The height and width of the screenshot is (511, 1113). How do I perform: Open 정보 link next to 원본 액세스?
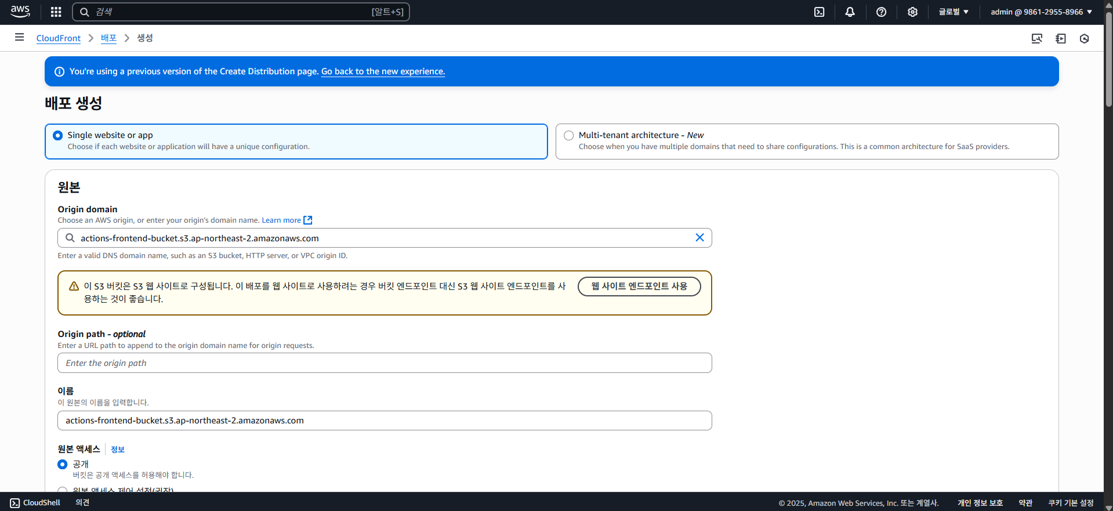tap(118, 450)
